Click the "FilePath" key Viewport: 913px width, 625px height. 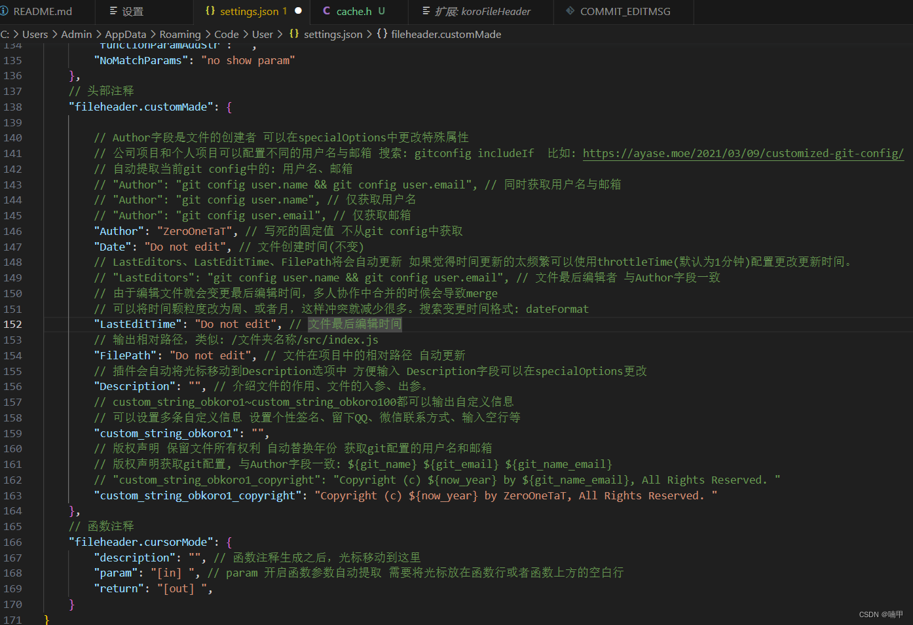(x=125, y=356)
